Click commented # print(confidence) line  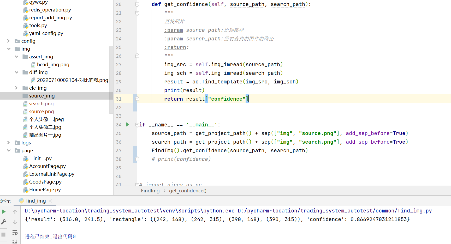tap(181, 159)
